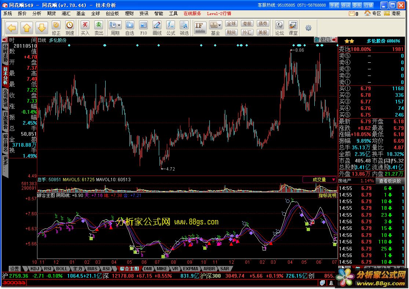Click the 债券 toolbar button
The width and height of the screenshot is (409, 289).
coord(263,24)
